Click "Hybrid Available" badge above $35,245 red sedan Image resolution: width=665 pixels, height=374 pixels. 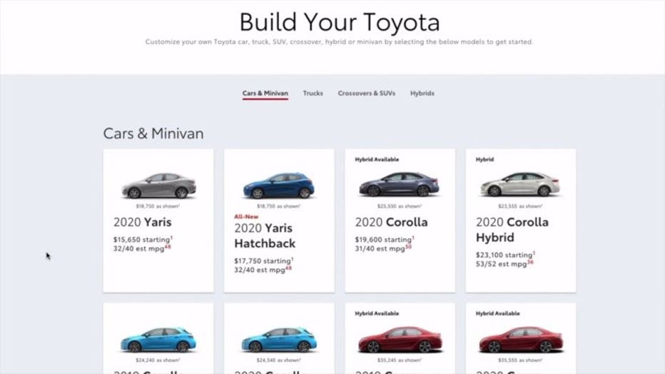click(x=377, y=313)
